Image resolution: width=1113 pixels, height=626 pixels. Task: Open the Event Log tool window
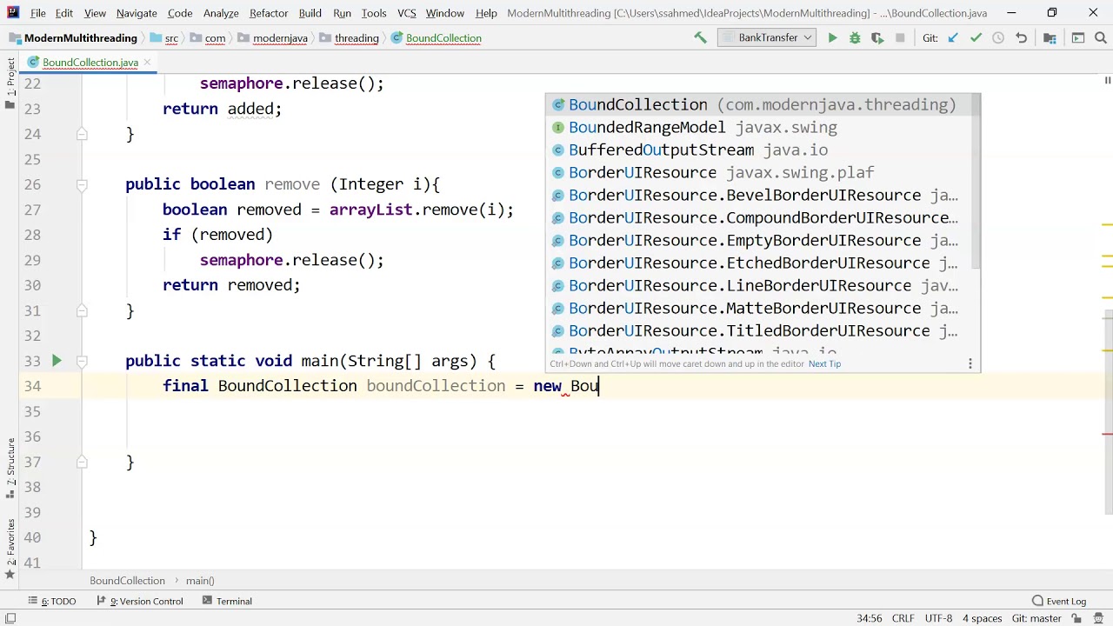pyautogui.click(x=1059, y=601)
